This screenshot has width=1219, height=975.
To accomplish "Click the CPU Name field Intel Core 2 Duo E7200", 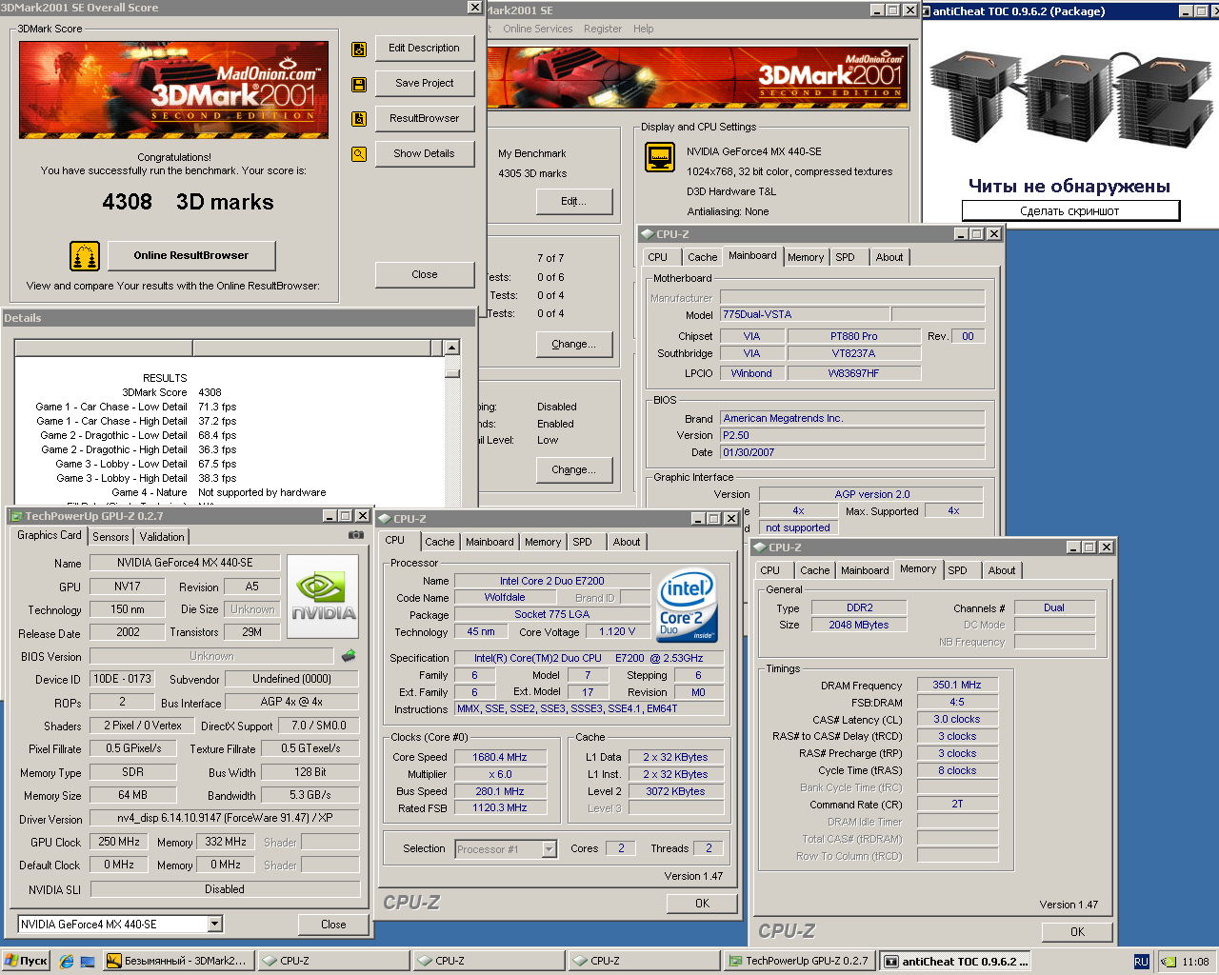I will coord(552,581).
